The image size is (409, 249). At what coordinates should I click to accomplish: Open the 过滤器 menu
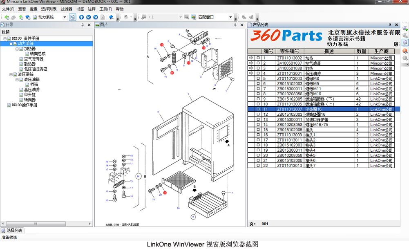(66, 9)
